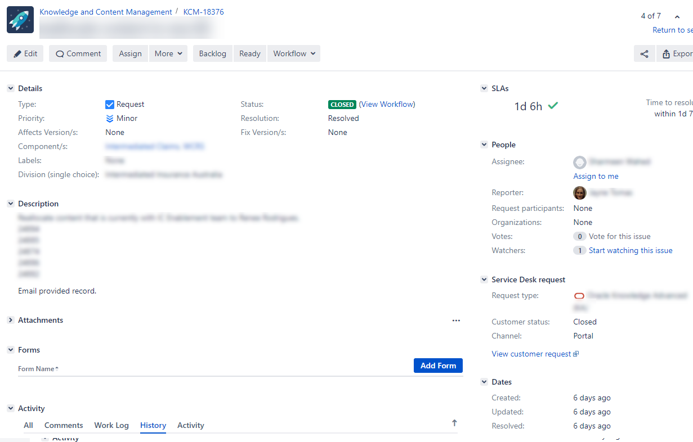Click the reporter's profile photo

click(x=580, y=193)
